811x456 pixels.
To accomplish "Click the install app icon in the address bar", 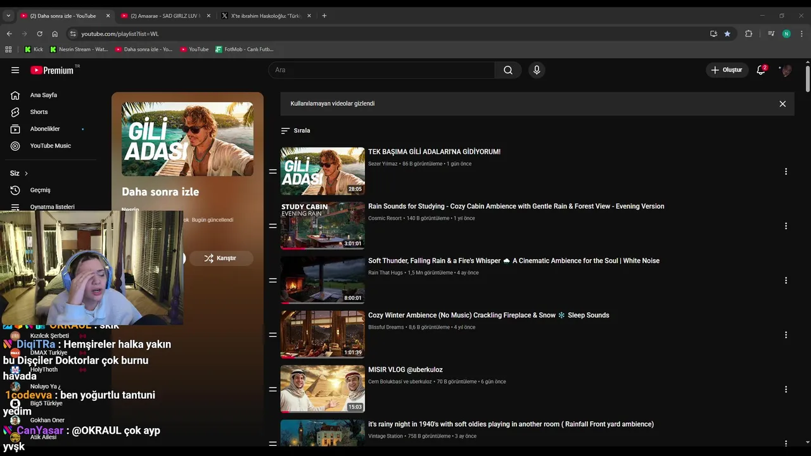I will tap(713, 34).
